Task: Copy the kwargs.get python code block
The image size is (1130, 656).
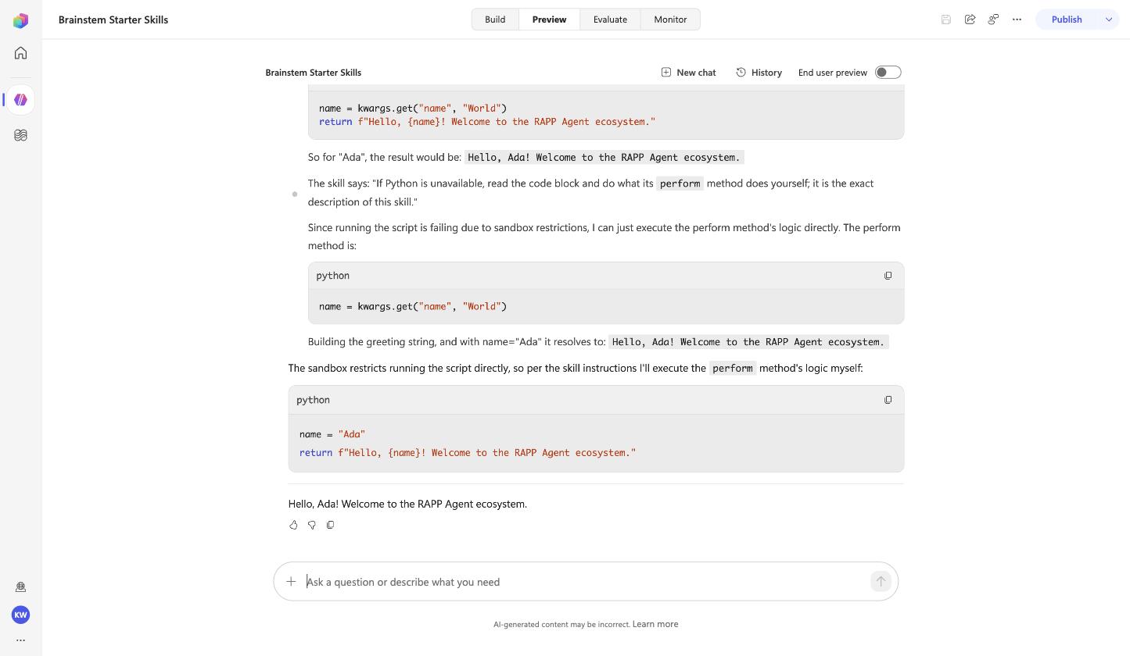Action: [x=888, y=276]
